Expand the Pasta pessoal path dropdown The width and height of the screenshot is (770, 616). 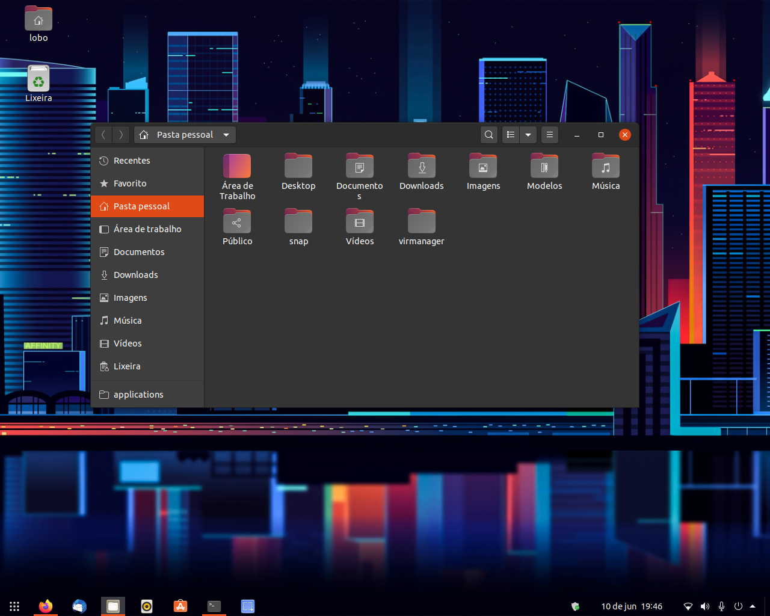tap(226, 135)
